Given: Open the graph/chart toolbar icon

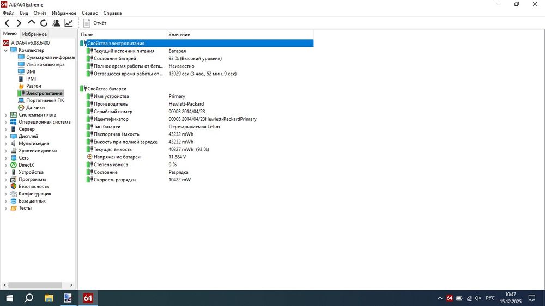Looking at the screenshot, I should tap(69, 23).
